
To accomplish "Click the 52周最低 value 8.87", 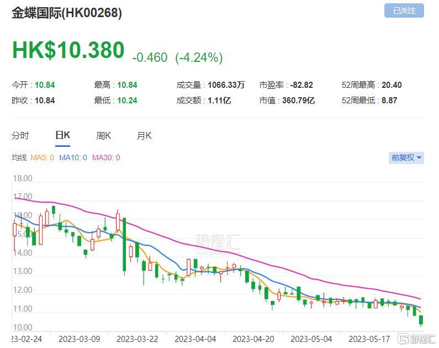I will (x=389, y=100).
